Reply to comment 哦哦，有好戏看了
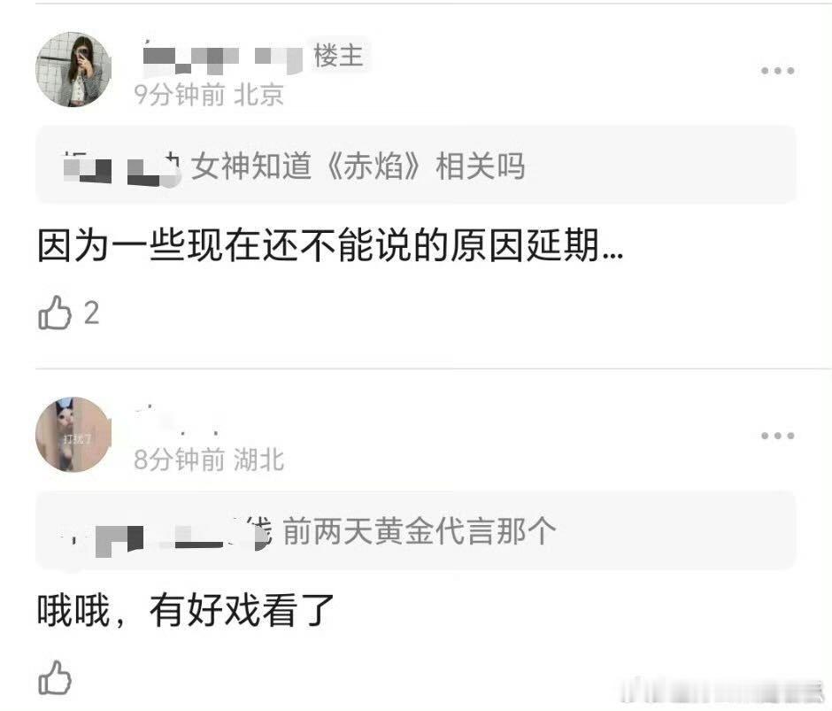This screenshot has width=832, height=711. (185, 611)
